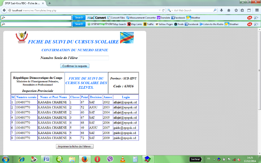Click the bookmark star icon
Screen dimensions: 261x163
click(236, 10)
